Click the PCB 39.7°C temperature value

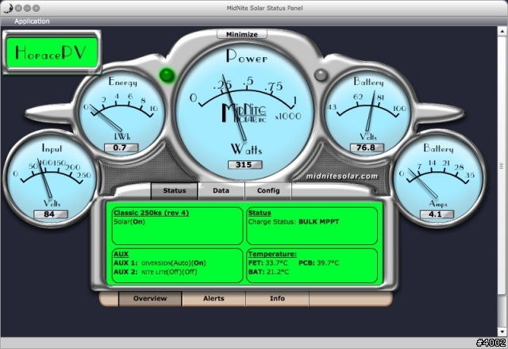coord(318,263)
